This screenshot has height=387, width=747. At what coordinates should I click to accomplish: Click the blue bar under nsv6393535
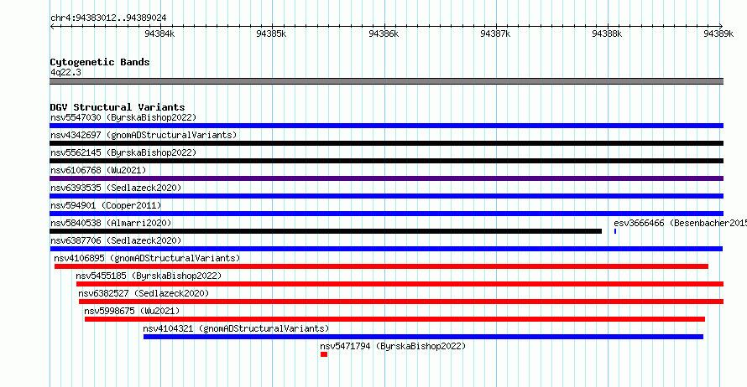click(386, 196)
